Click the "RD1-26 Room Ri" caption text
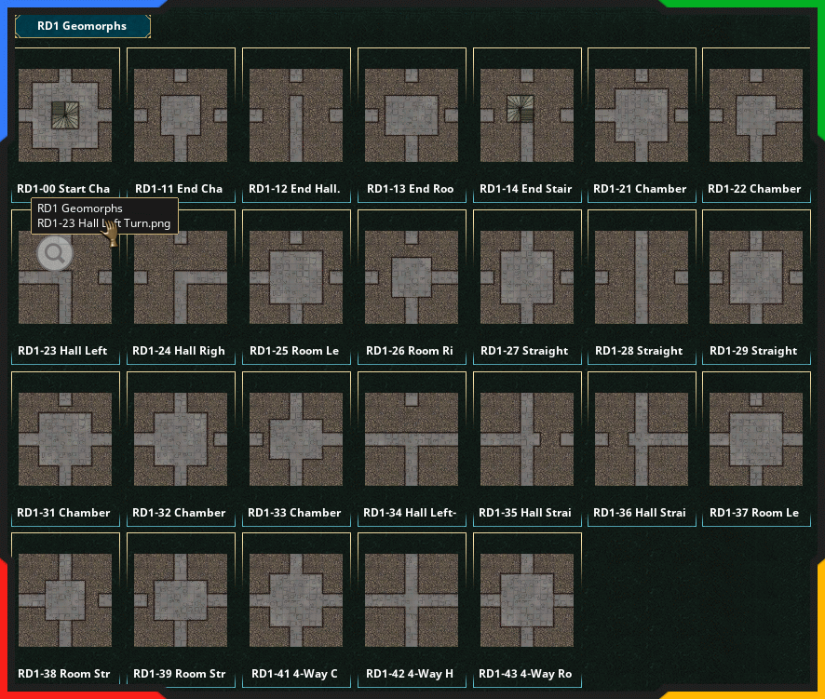 tap(410, 351)
